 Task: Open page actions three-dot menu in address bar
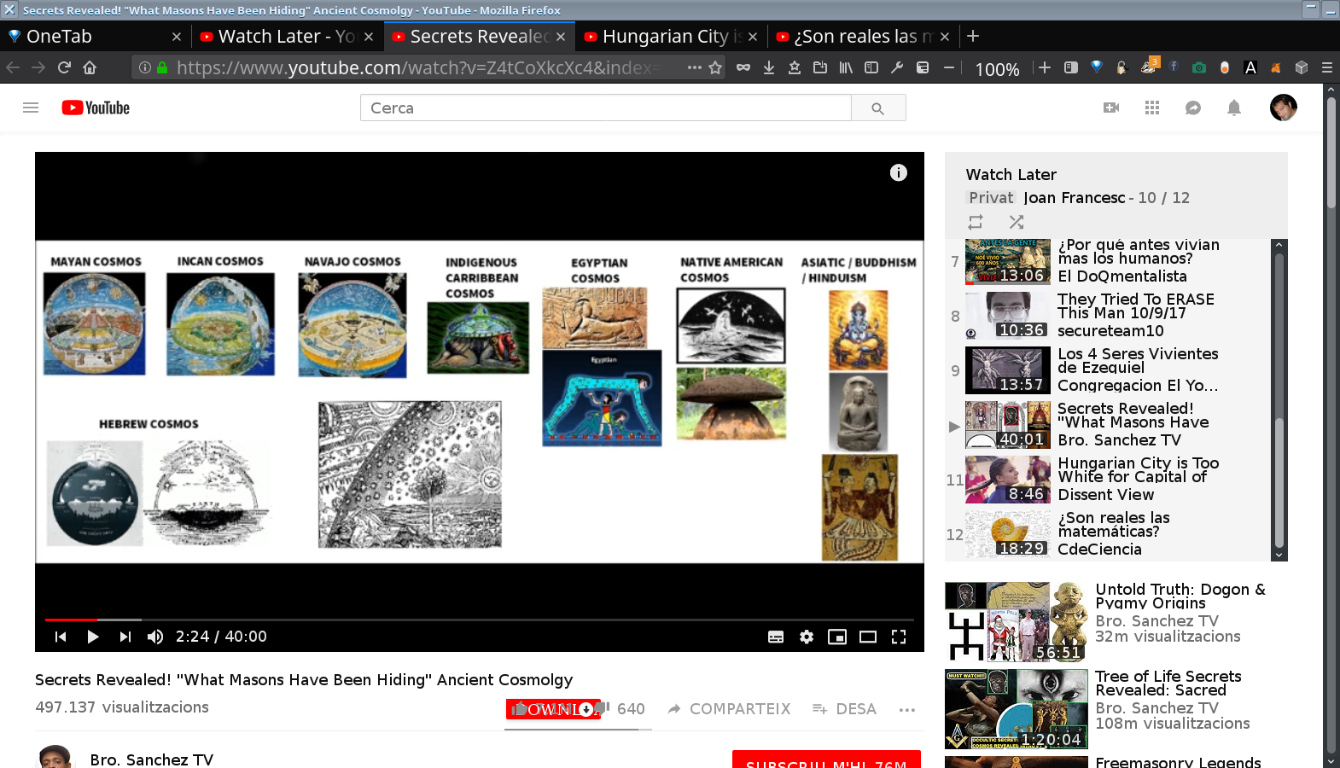point(695,67)
